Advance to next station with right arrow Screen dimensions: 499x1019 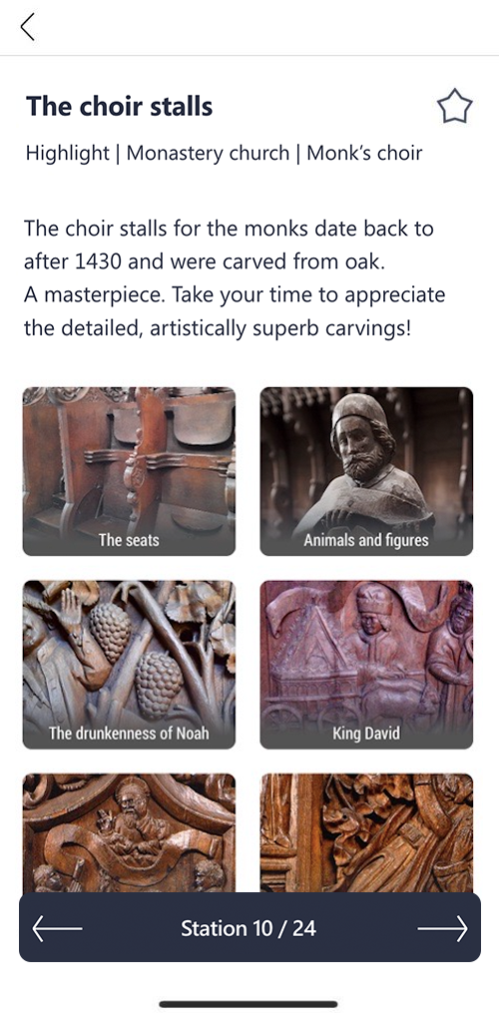(x=442, y=928)
